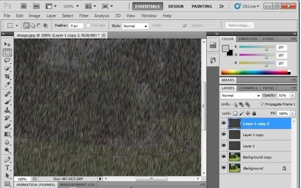
Task: Hide the Background copy layer
Action: tap(223, 156)
